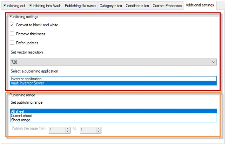Open the Custom Processes tab
This screenshot has height=146, width=226.
click(x=167, y=6)
